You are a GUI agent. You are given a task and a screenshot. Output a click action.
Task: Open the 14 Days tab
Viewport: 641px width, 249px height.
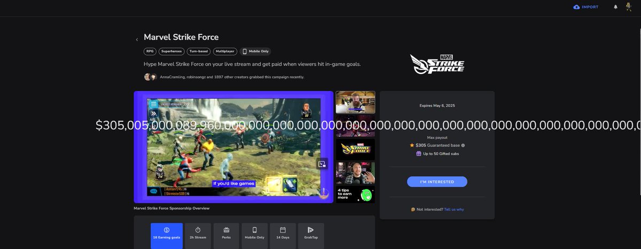[x=283, y=236]
